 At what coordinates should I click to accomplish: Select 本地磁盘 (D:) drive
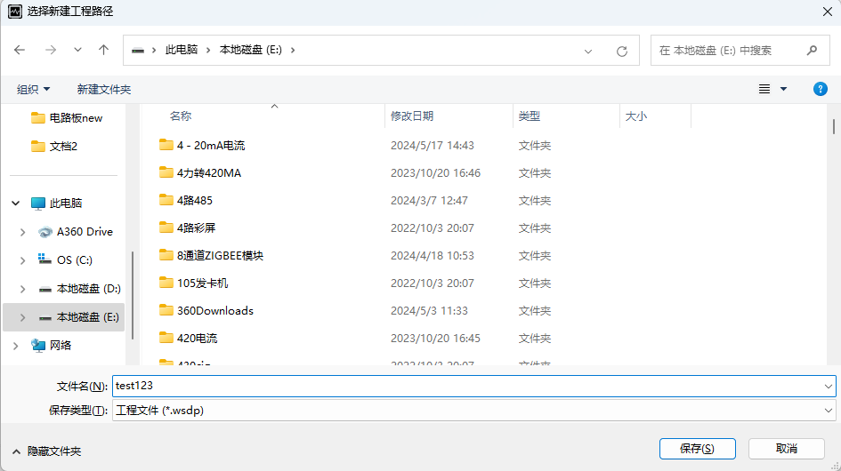pyautogui.click(x=79, y=289)
